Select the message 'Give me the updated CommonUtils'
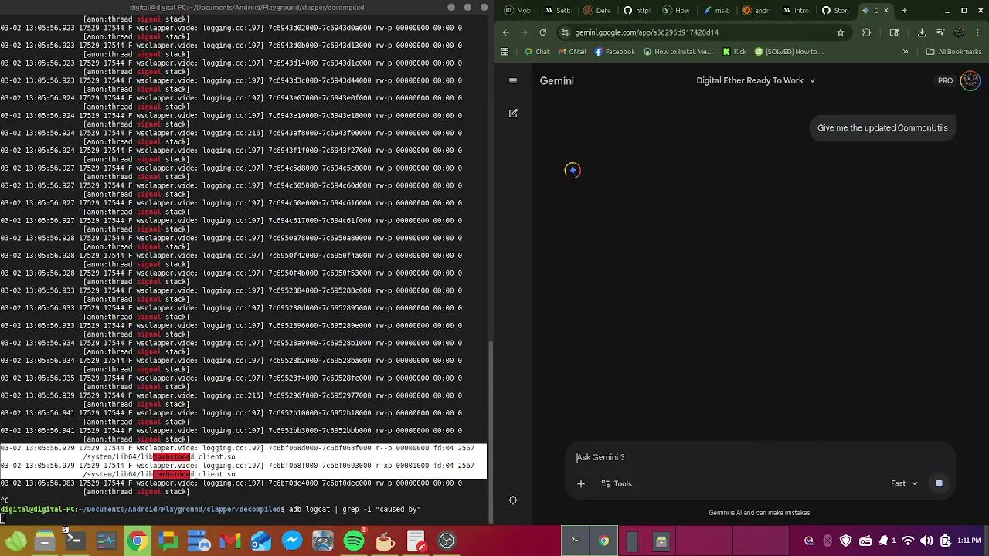Image resolution: width=989 pixels, height=556 pixels. pos(882,128)
